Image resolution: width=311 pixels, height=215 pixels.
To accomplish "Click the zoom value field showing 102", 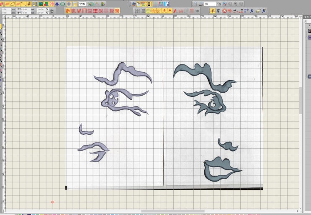I will (x=210, y=4).
